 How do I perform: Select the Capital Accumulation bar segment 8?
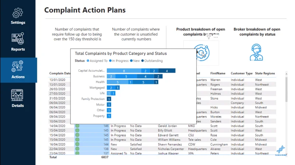coord(124,71)
